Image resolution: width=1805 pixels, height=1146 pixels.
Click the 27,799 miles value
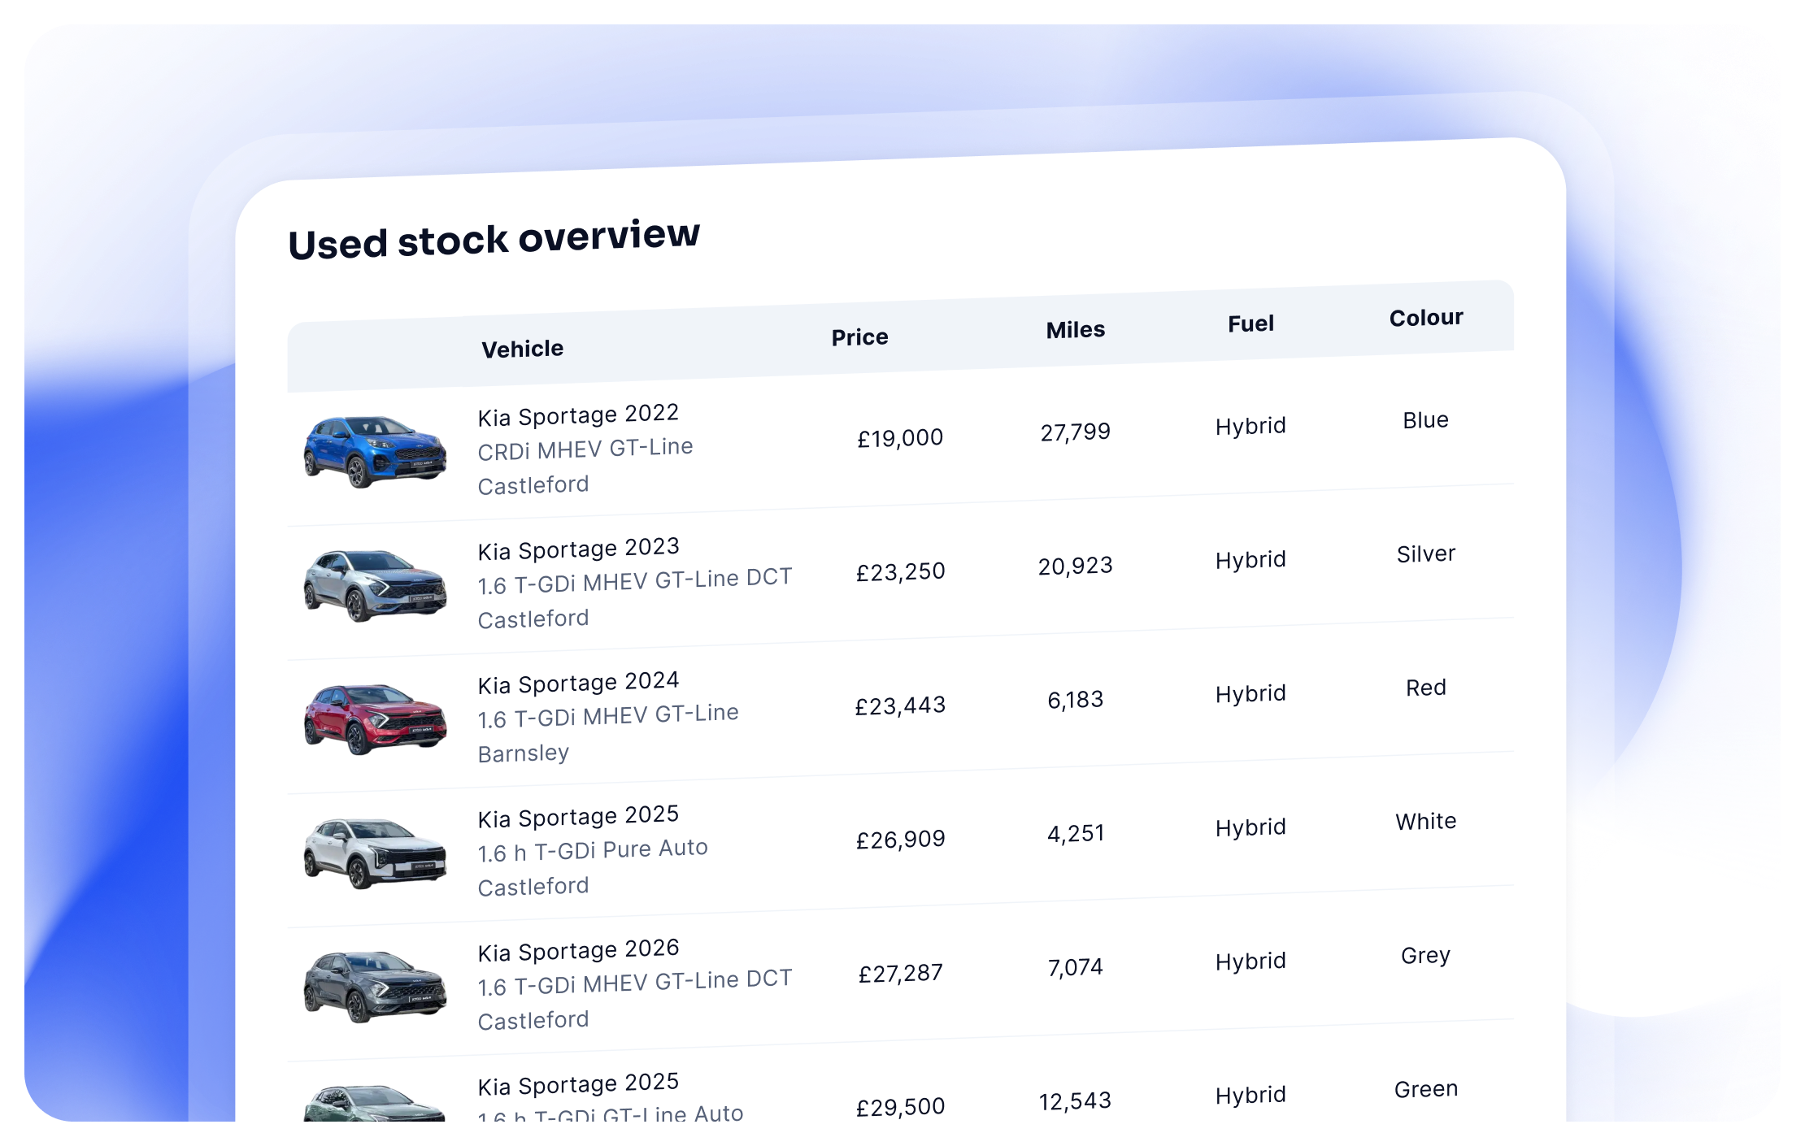click(x=1075, y=432)
